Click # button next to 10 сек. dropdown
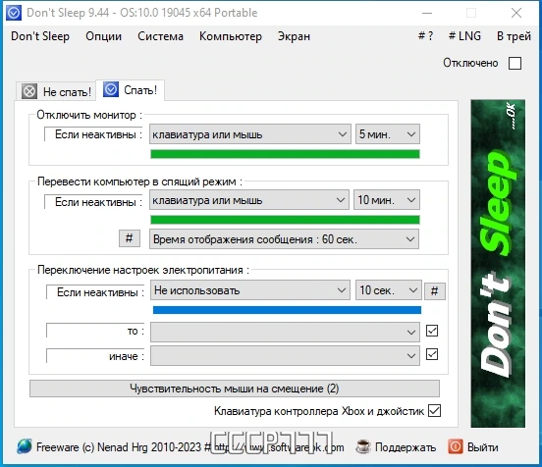This screenshot has width=542, height=467. tap(435, 291)
